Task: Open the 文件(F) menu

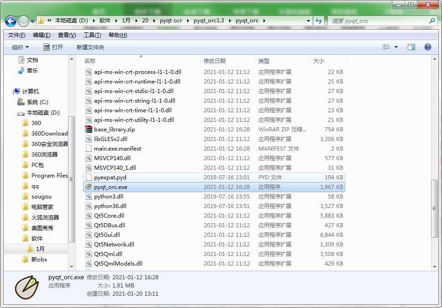Action: pyautogui.click(x=16, y=35)
